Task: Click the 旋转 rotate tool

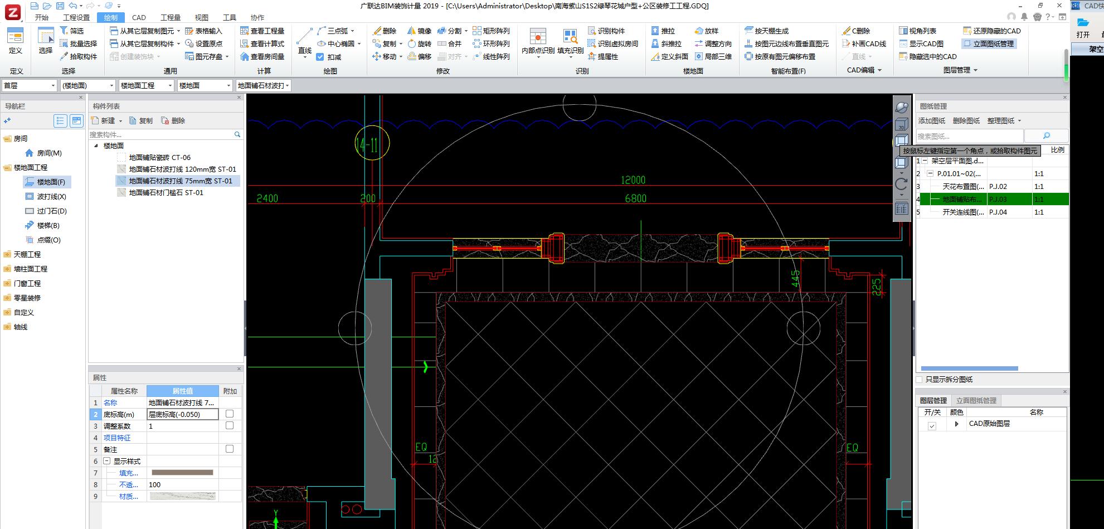Action: pos(419,43)
